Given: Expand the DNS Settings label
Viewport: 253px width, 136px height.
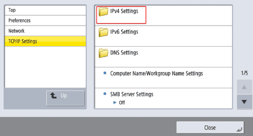Looking at the screenshot, I should tap(124, 53).
